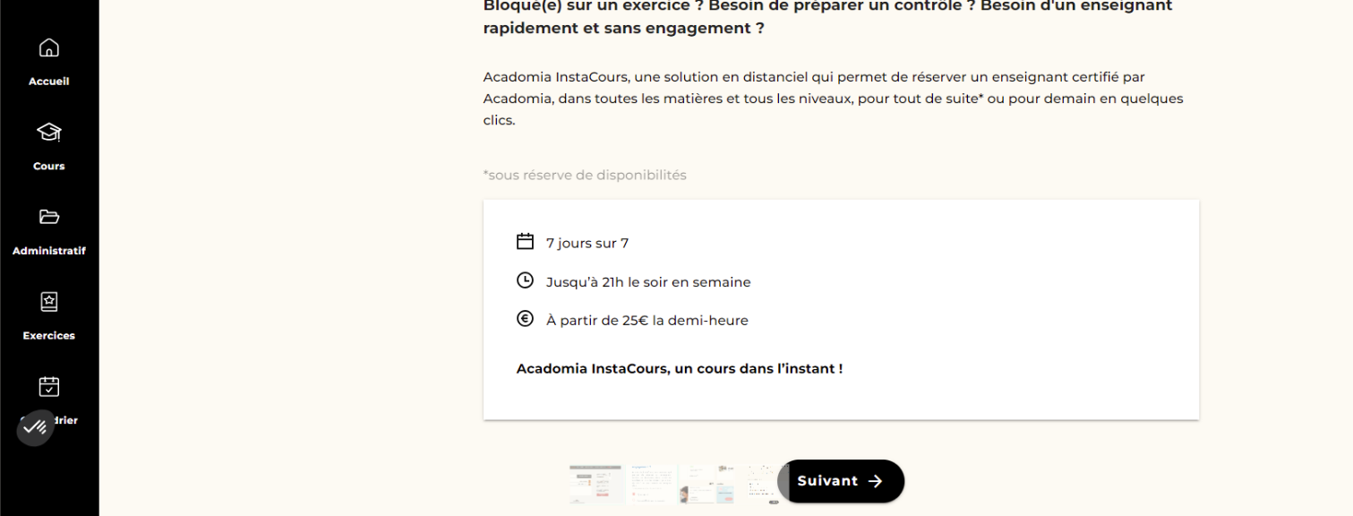This screenshot has width=1353, height=516.
Task: Select the Exercices sidebar label
Action: [49, 336]
